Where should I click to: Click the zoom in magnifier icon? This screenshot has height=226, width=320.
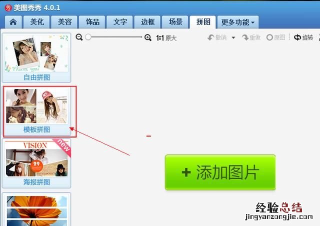coord(148,37)
